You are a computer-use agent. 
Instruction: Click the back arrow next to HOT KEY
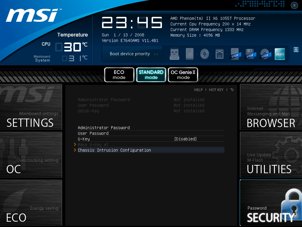(x=232, y=90)
